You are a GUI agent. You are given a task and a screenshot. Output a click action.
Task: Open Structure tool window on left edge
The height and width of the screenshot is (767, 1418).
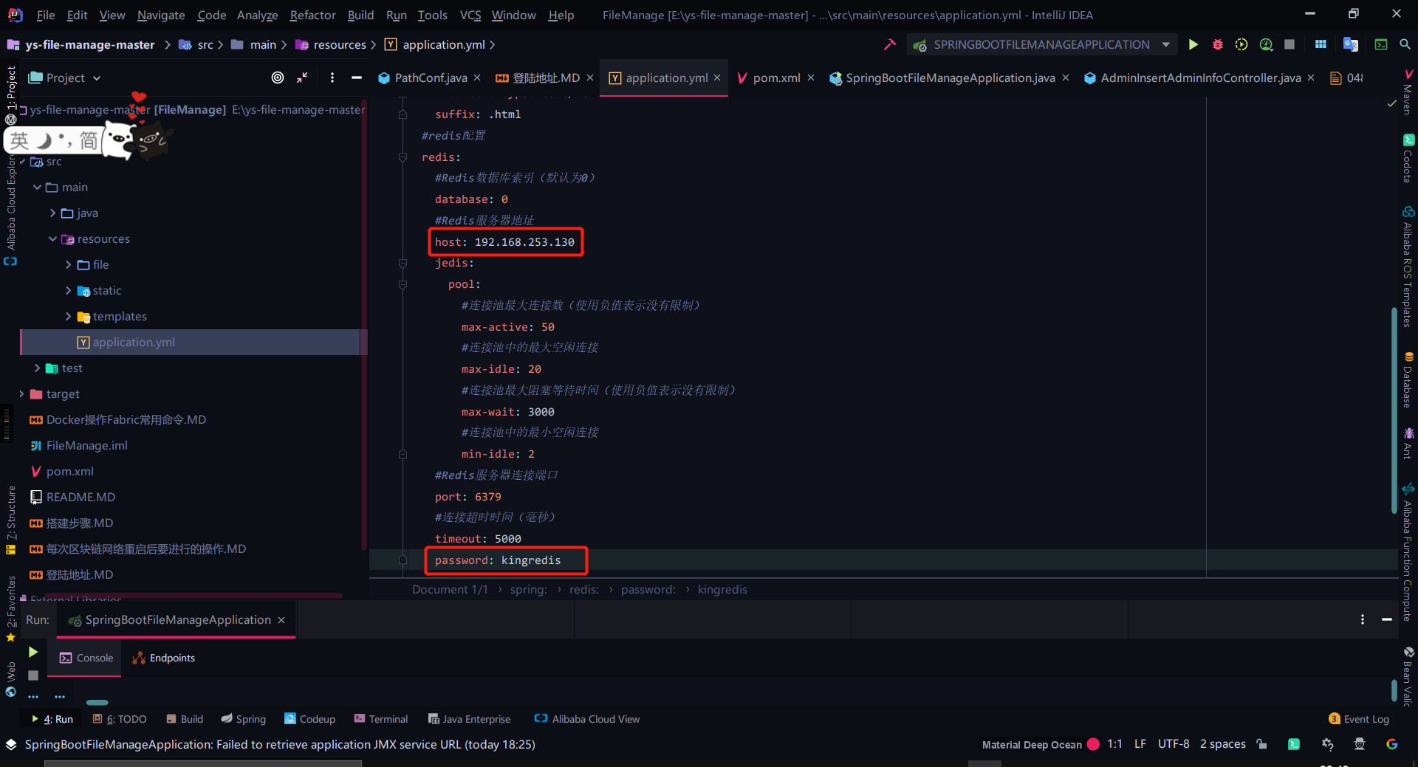10,520
